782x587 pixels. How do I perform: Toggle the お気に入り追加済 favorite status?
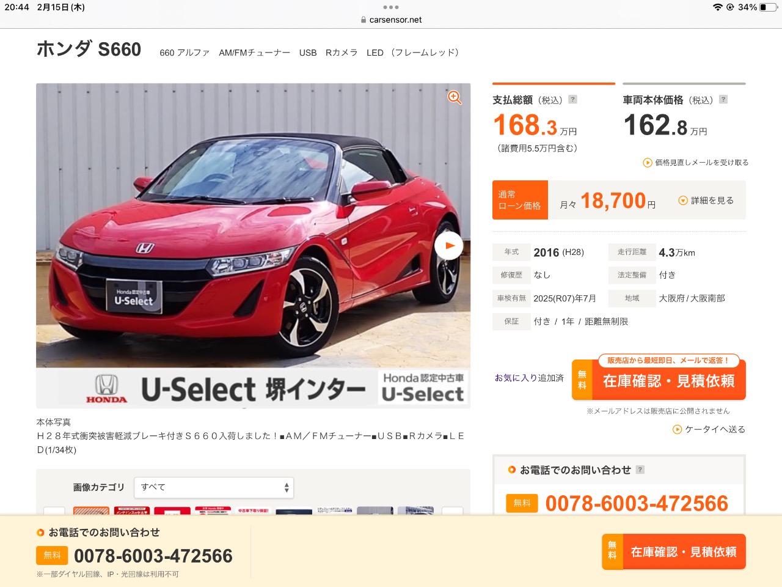529,378
